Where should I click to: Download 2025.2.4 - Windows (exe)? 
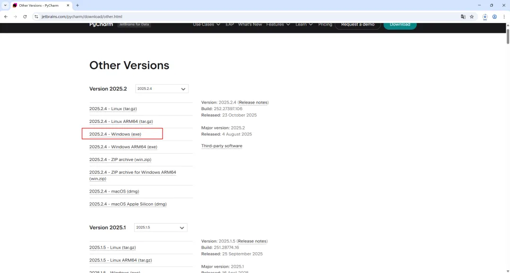tap(115, 134)
